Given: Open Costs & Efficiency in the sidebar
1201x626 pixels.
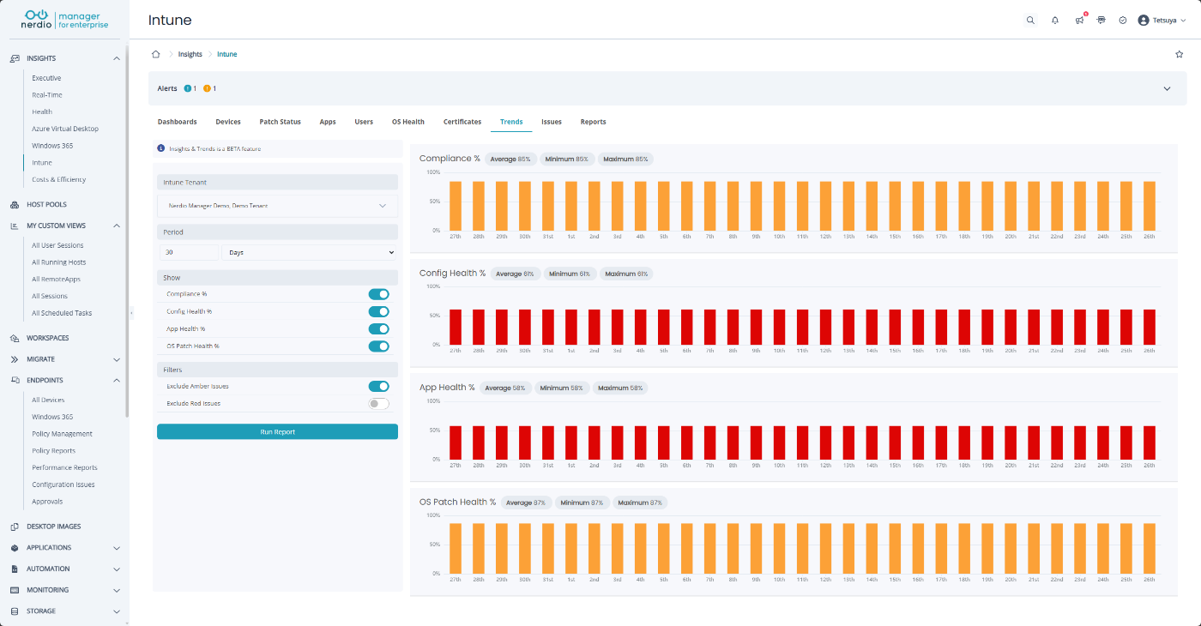Looking at the screenshot, I should click(x=59, y=179).
